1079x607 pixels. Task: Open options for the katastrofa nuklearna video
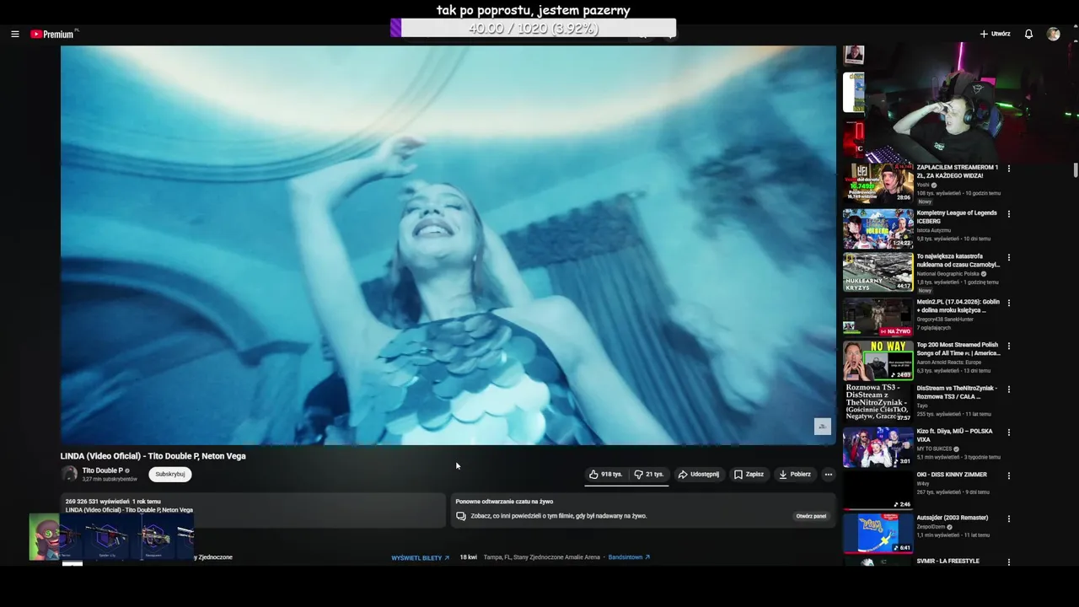pyautogui.click(x=1008, y=257)
